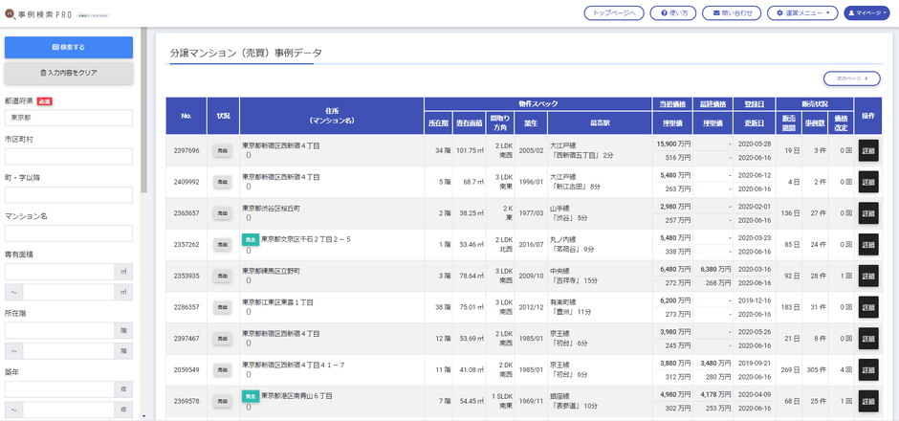This screenshot has width=899, height=421.
Task: Open 詳細 for listing No. 2353935
Action: (x=867, y=276)
